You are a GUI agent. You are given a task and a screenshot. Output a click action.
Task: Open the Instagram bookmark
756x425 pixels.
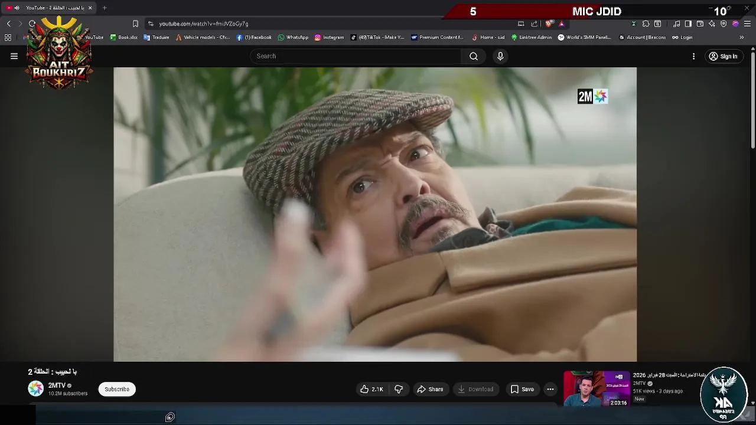tap(330, 37)
